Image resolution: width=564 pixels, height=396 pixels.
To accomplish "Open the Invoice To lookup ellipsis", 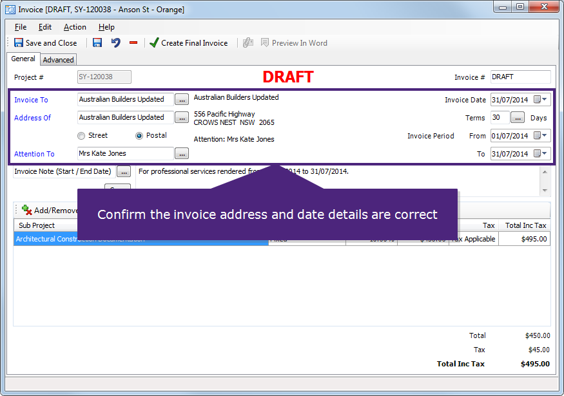I will point(180,100).
